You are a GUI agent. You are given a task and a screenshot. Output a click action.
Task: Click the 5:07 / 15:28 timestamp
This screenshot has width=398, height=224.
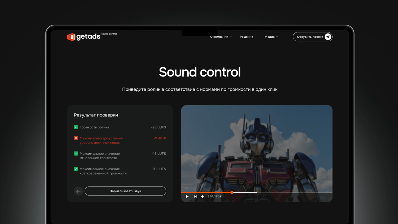tap(214, 196)
